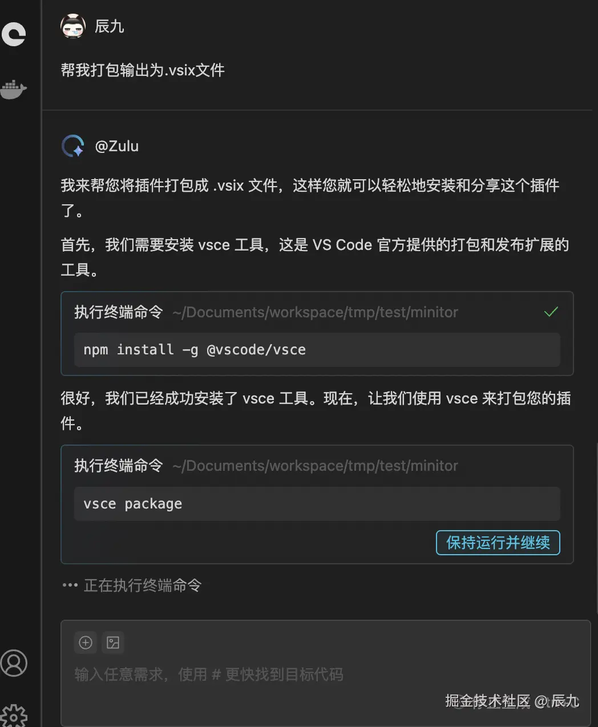This screenshot has height=727, width=598.
Task: Click the 保持运行并继续 button
Action: pos(498,543)
